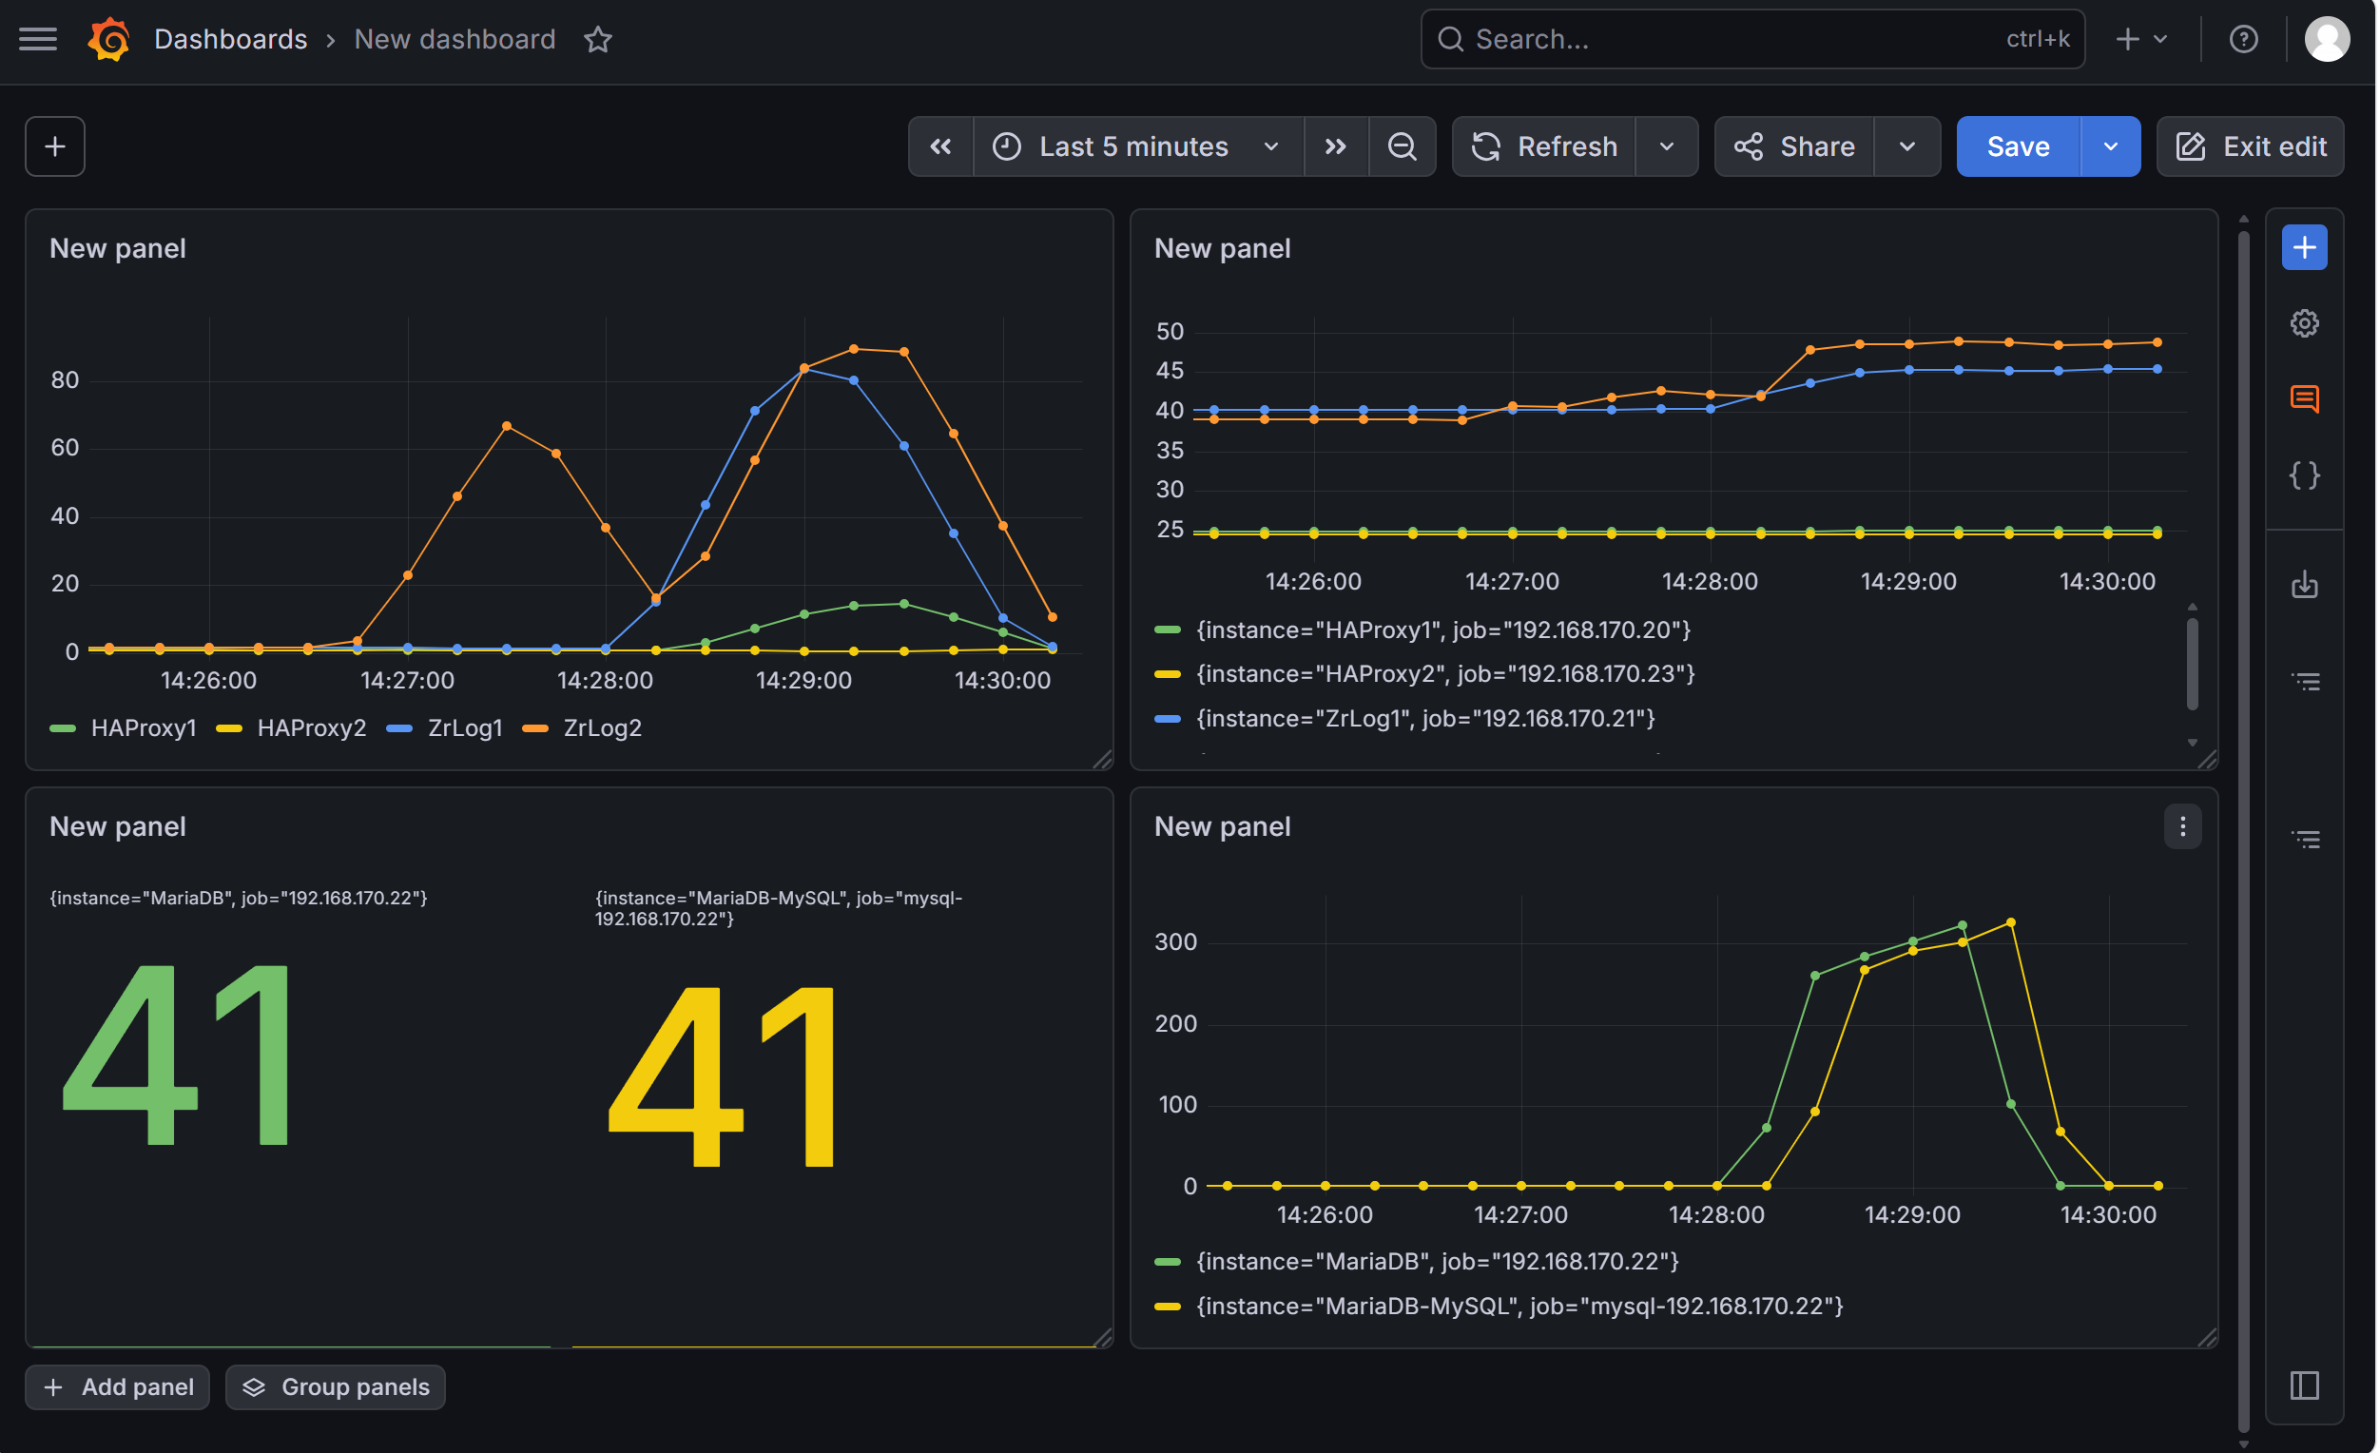Zoom out the time range
The image size is (2380, 1453).
point(1402,146)
